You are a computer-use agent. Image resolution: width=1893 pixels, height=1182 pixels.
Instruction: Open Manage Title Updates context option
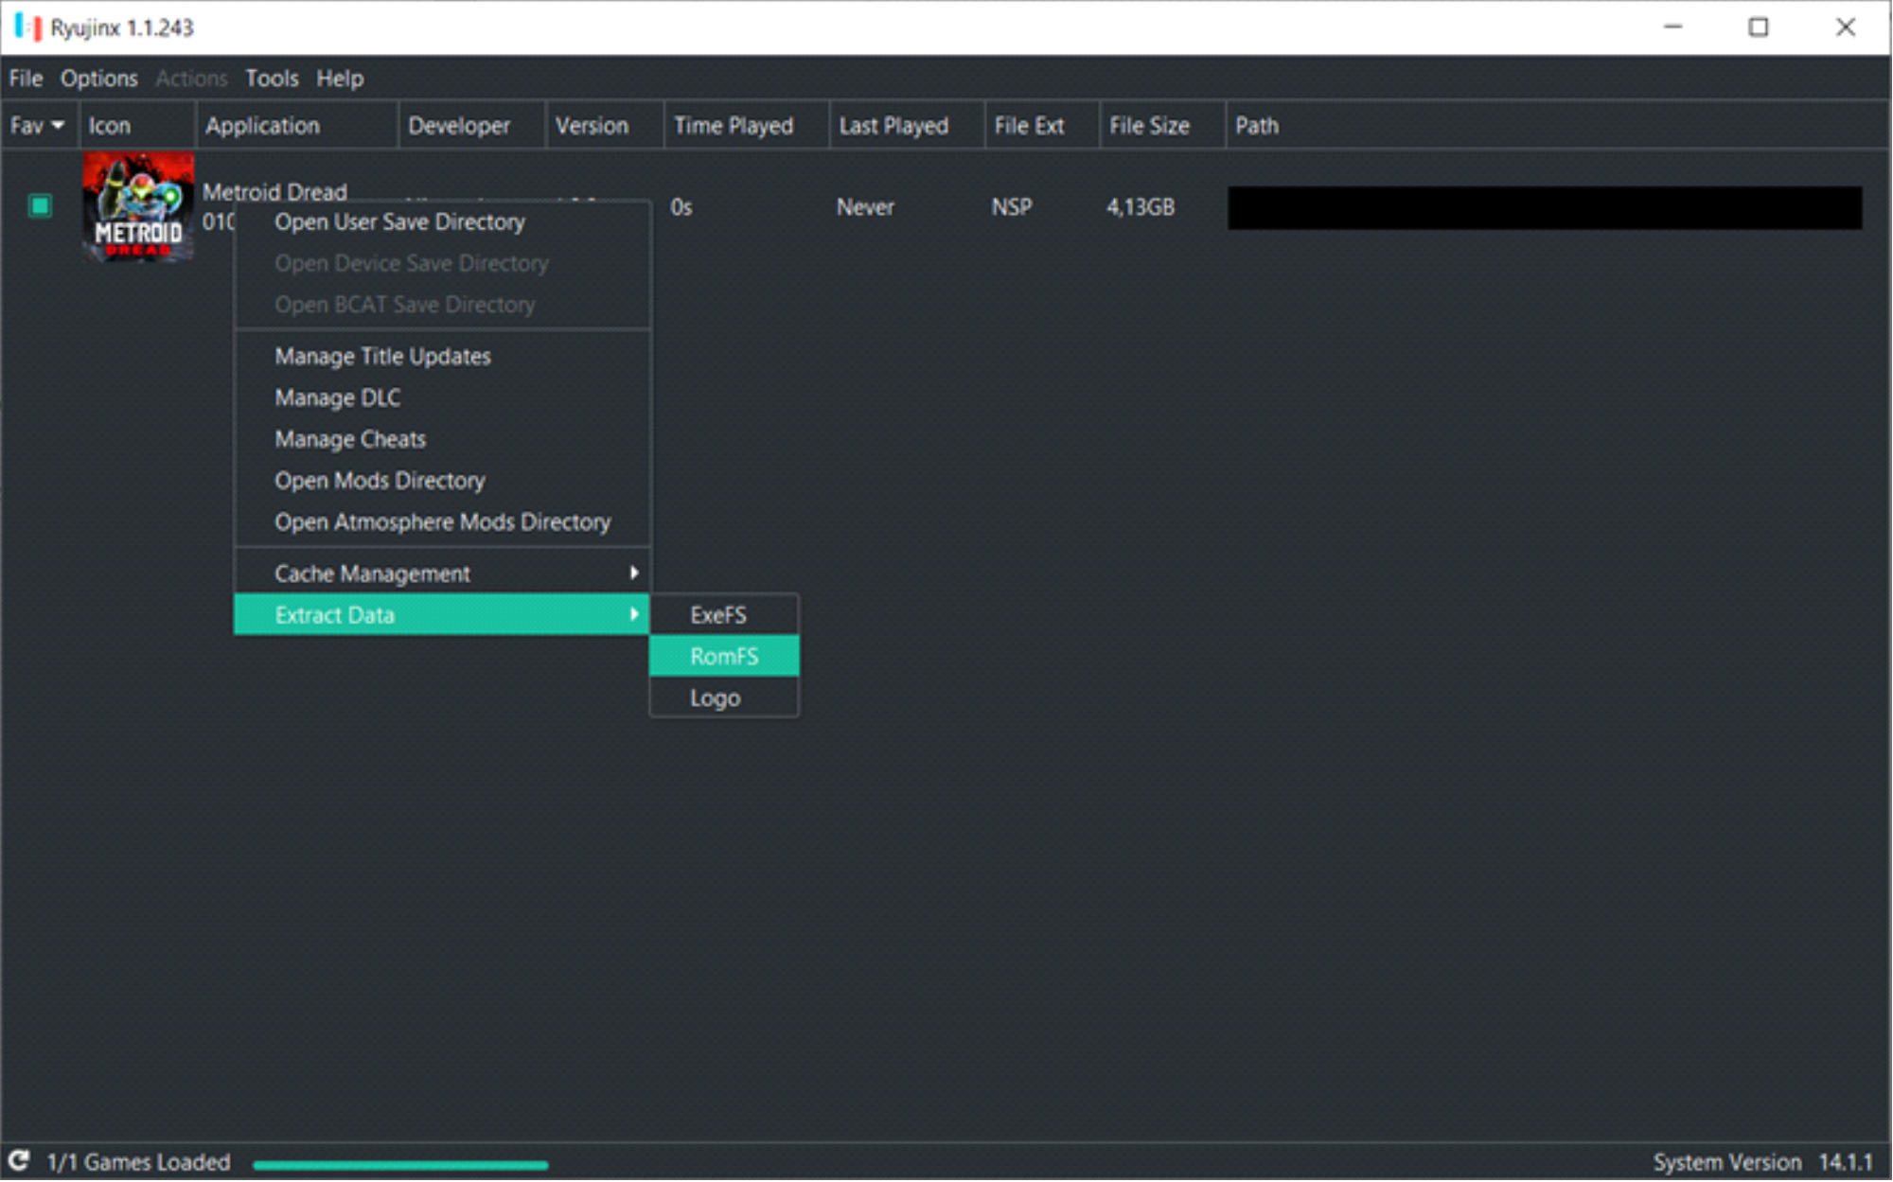[382, 356]
